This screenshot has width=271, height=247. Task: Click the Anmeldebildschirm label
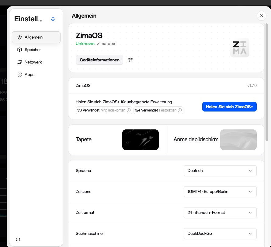(196, 139)
